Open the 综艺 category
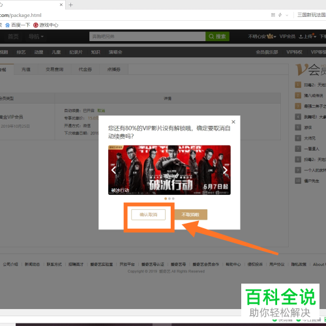 [21, 52]
